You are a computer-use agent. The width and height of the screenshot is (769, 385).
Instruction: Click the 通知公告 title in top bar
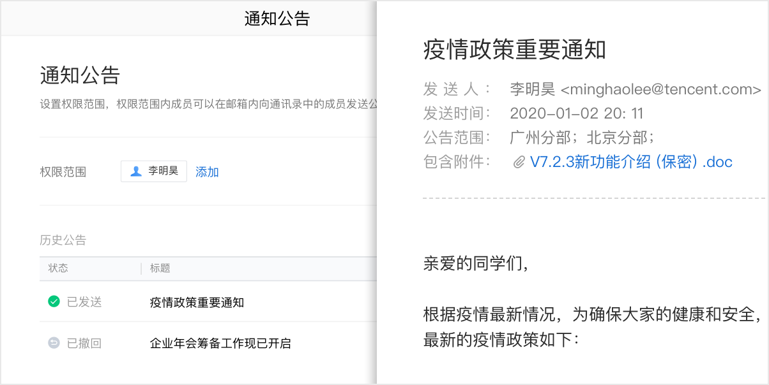pyautogui.click(x=277, y=18)
